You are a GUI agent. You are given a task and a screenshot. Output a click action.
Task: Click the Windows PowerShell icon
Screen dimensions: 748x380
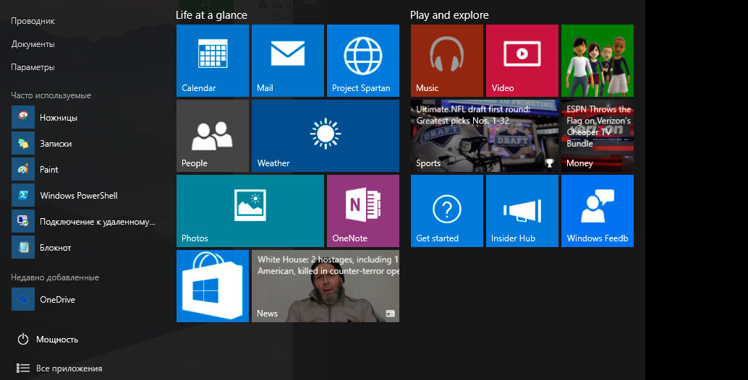point(23,195)
